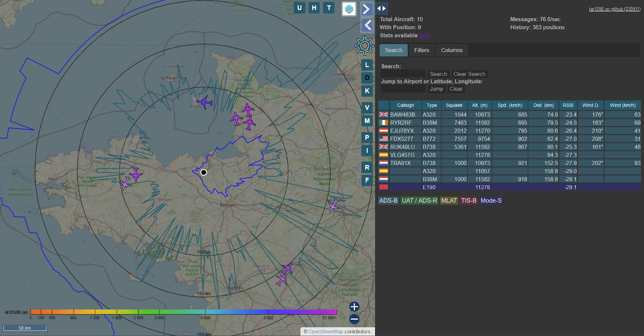Click the altitude color scale bar

click(x=184, y=312)
